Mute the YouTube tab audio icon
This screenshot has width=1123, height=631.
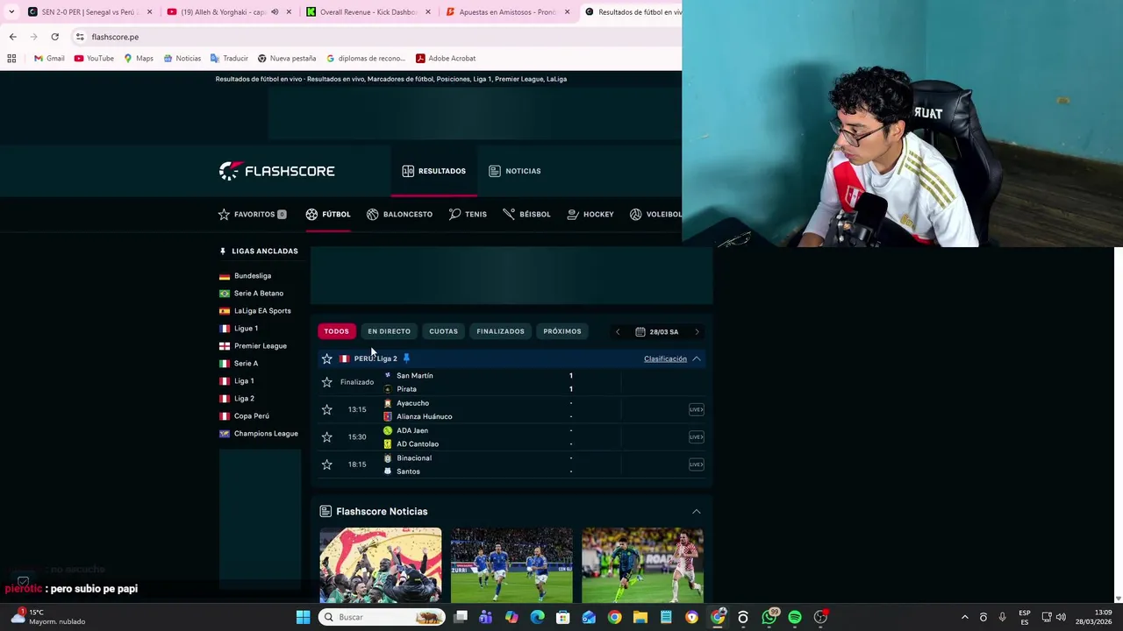(x=275, y=12)
